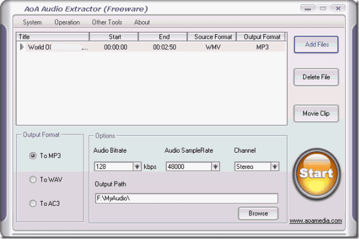Click the 128 bitrate value field

pos(114,167)
